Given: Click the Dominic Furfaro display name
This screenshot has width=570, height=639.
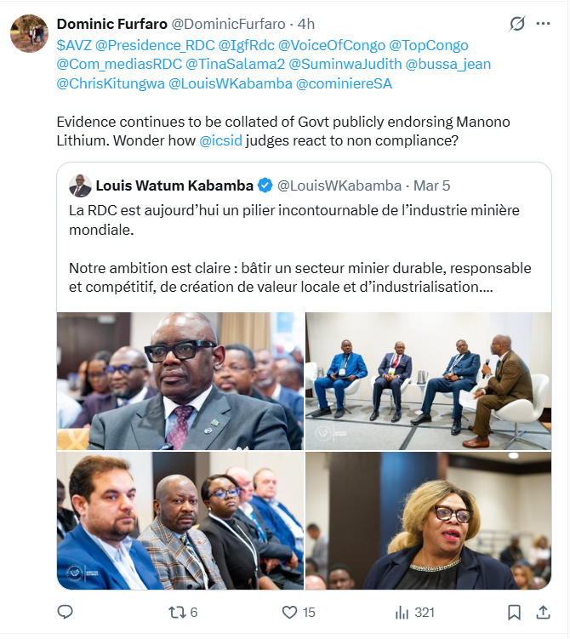Looking at the screenshot, I should (112, 24).
